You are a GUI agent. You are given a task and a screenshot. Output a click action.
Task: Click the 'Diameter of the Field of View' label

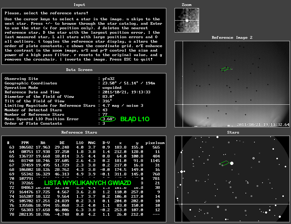39,96
